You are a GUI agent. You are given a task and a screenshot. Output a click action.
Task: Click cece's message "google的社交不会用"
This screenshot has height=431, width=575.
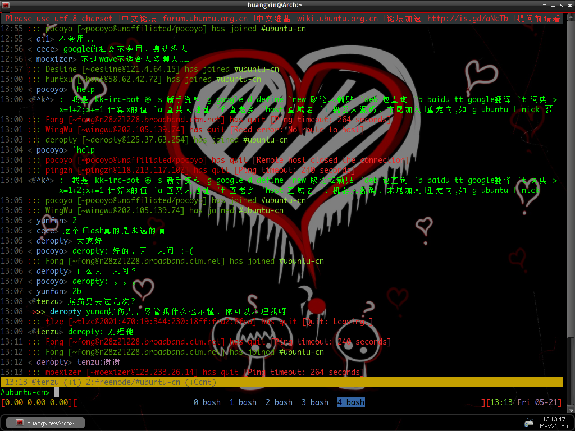[103, 49]
